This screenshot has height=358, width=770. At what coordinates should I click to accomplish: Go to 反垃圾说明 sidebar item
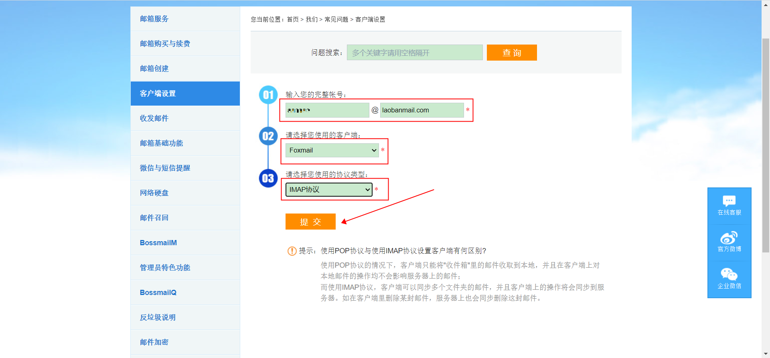pyautogui.click(x=185, y=317)
